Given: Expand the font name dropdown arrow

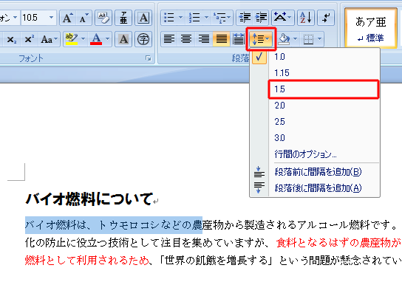Looking at the screenshot, I should (15, 18).
